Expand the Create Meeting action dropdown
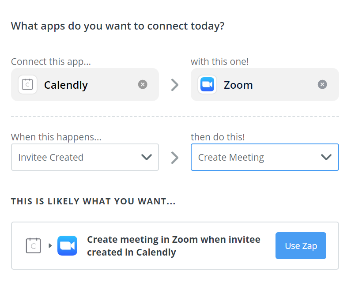 point(265,157)
